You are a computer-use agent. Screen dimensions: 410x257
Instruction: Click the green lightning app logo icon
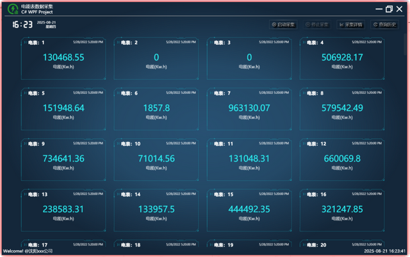coord(13,9)
